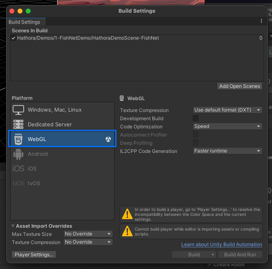Select the tvOS platform row
This screenshot has width=272, height=269.
62,183
